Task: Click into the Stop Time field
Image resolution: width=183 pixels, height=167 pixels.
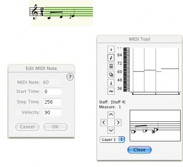Action: (x=52, y=102)
